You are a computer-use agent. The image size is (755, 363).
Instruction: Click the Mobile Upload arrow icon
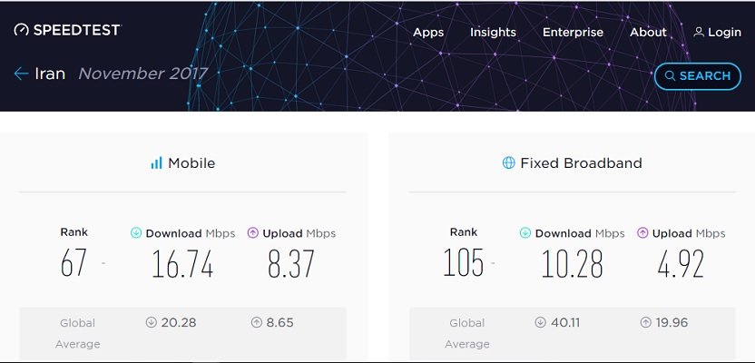251,233
